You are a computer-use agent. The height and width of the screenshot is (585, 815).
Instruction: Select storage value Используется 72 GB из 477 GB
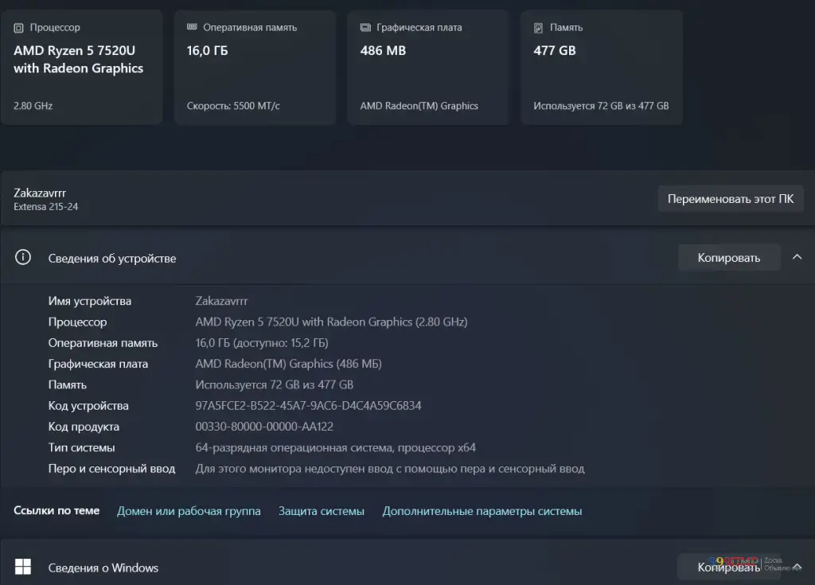tap(274, 384)
